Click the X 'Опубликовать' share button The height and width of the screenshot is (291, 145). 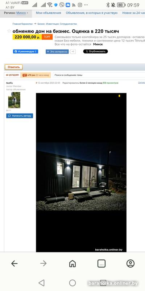(95, 51)
